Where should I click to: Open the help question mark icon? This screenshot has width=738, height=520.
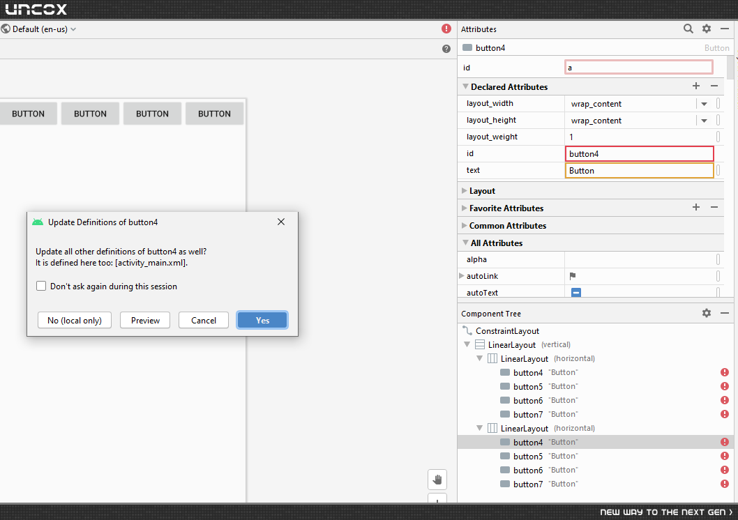click(446, 49)
